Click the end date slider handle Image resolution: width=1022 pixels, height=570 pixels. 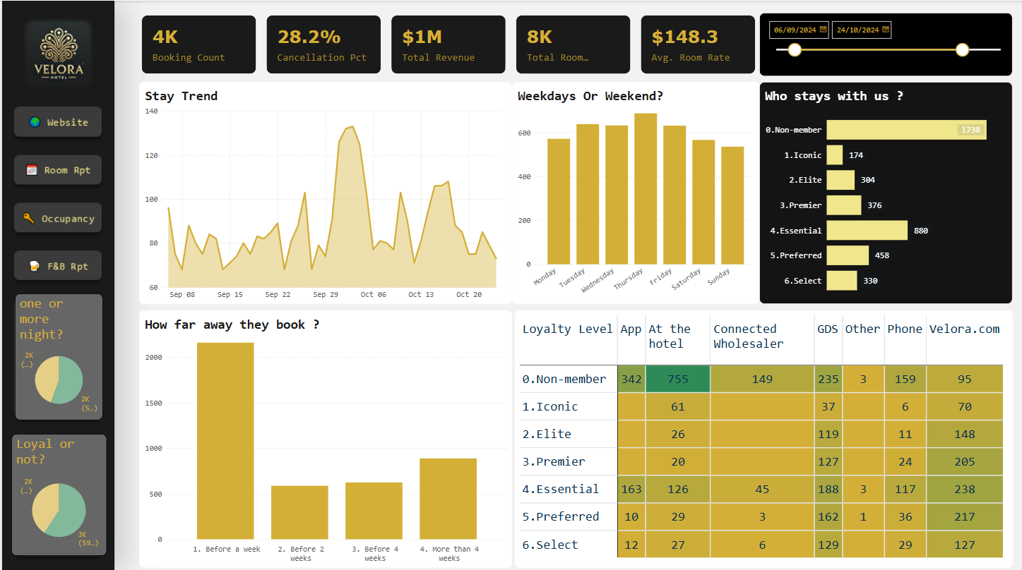click(962, 49)
